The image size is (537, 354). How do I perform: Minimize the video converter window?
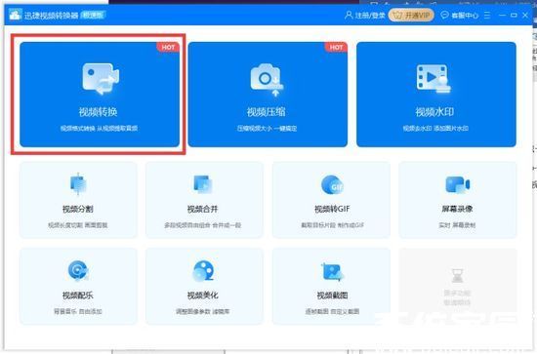pos(503,15)
